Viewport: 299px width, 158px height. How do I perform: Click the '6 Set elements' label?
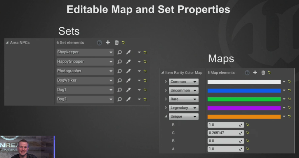tap(70, 43)
